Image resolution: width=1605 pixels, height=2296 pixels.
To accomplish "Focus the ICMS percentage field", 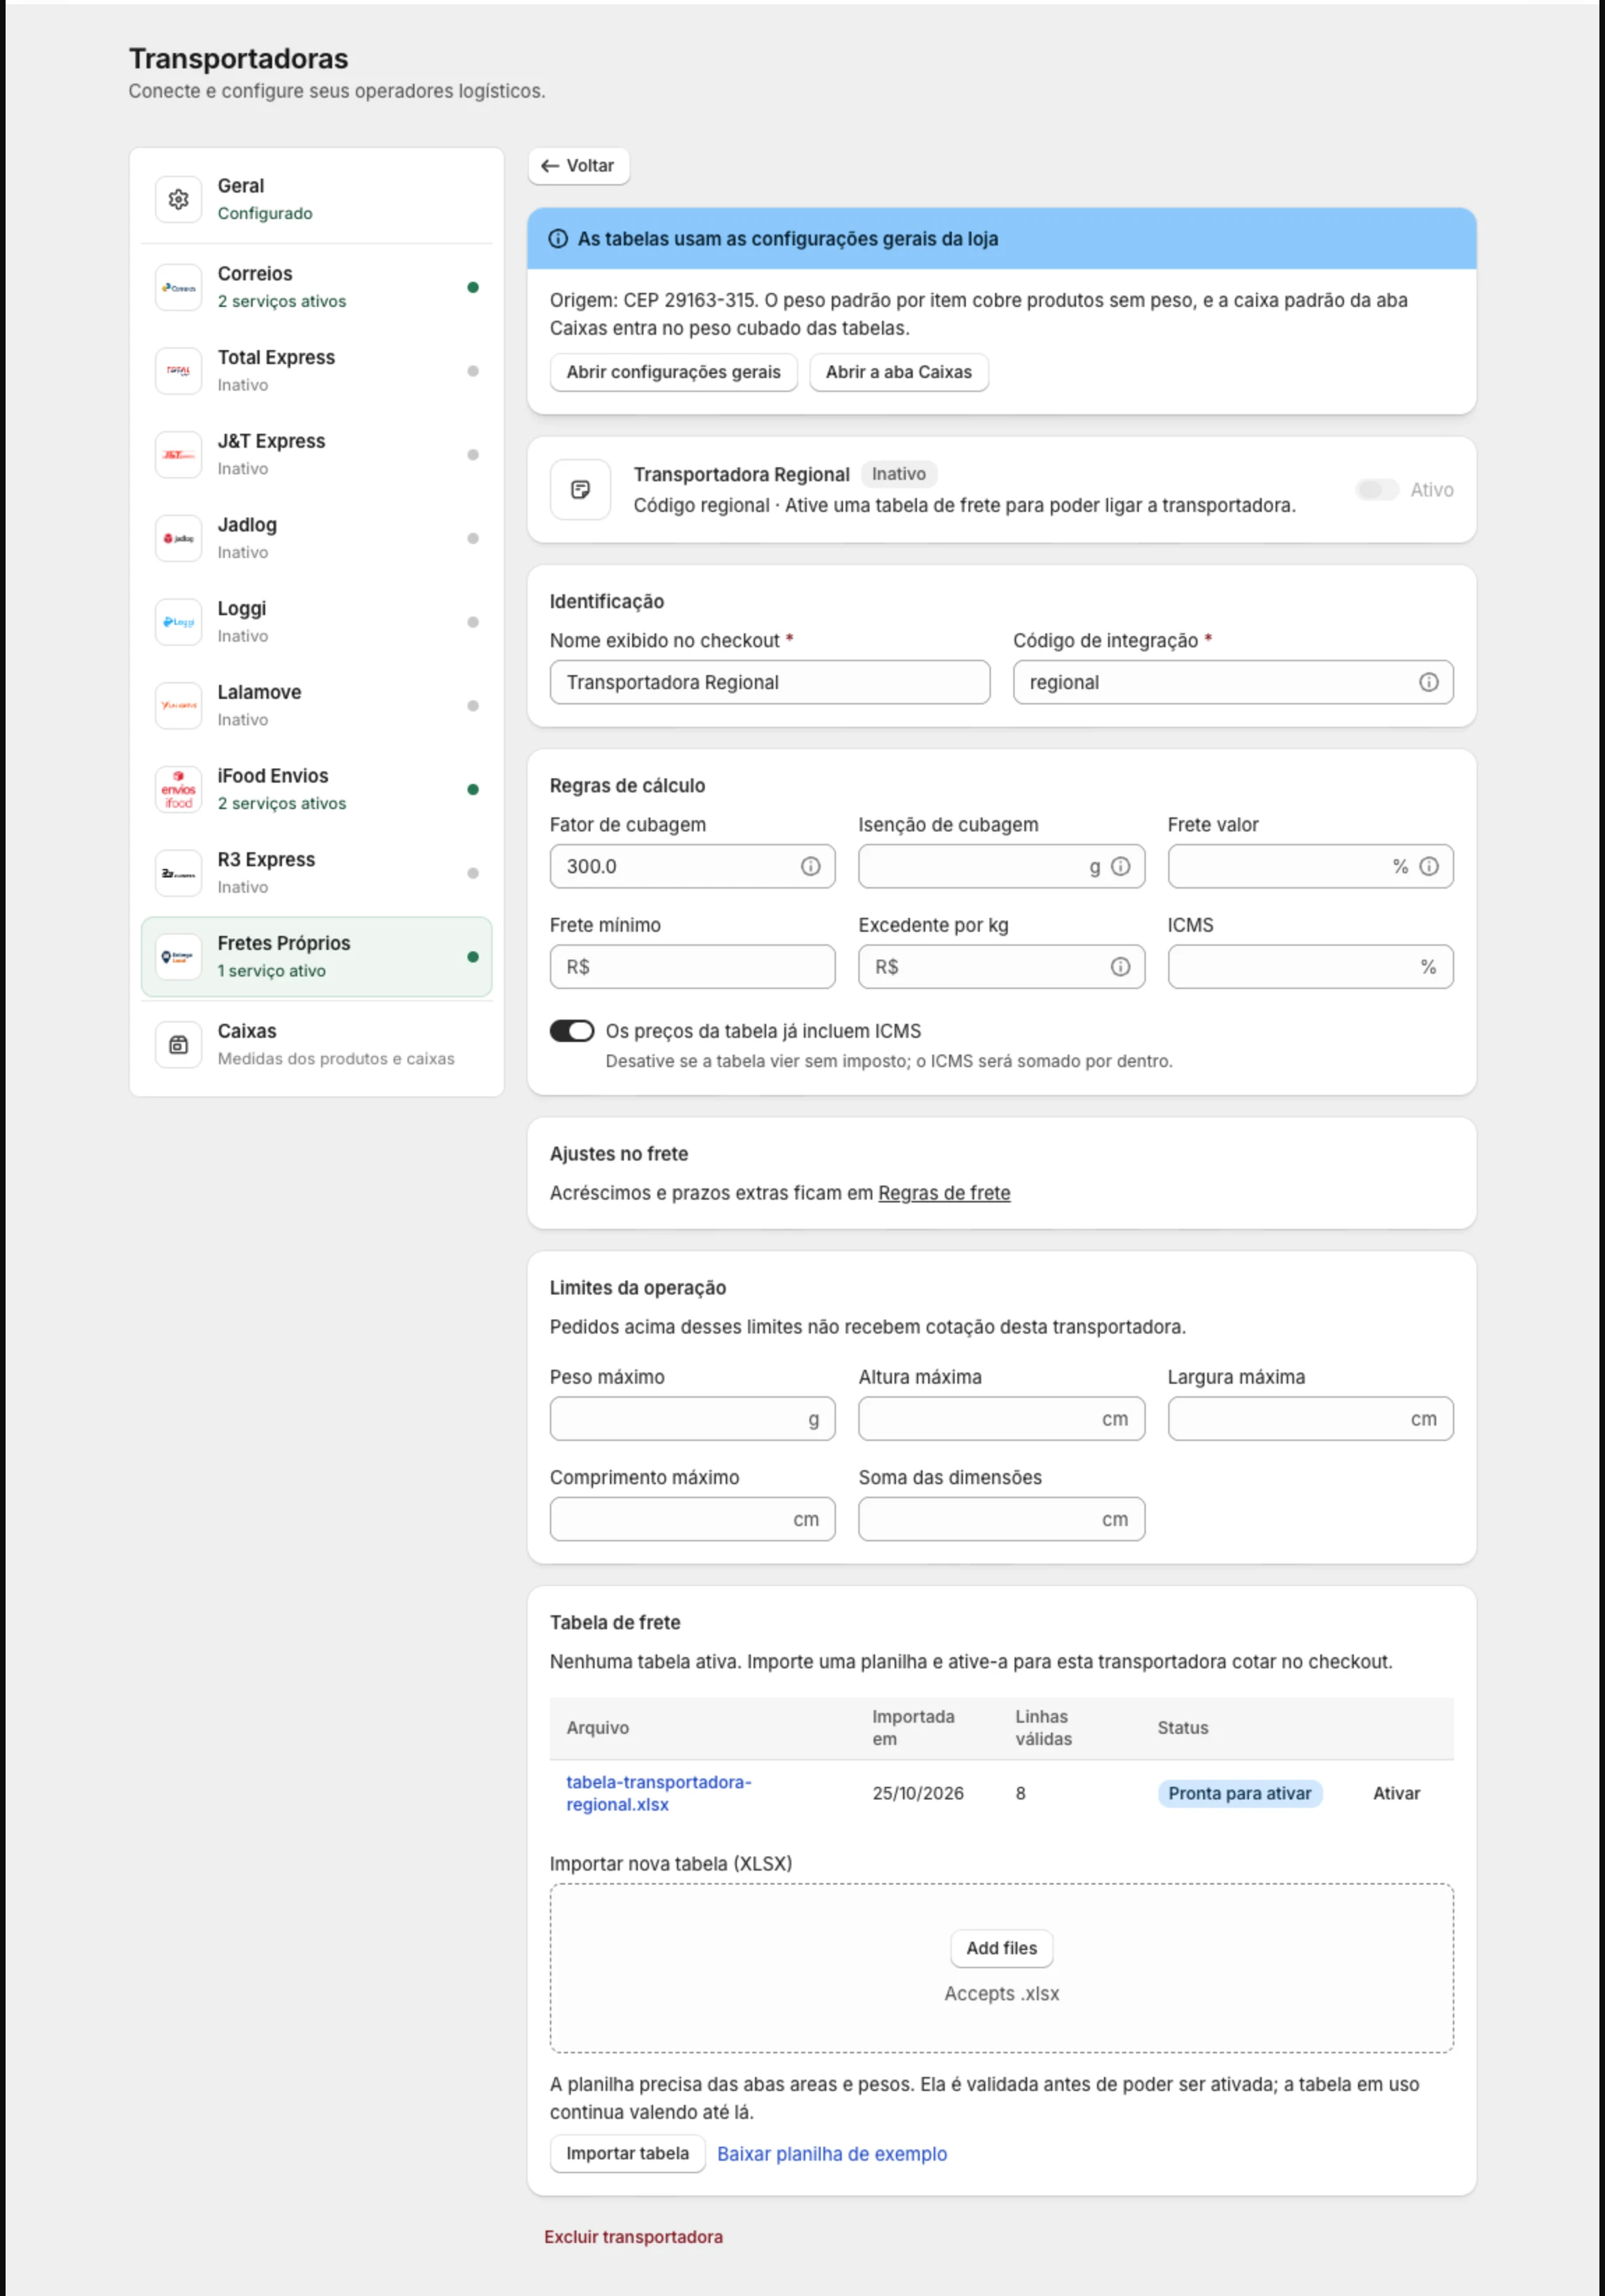I will [1310, 967].
